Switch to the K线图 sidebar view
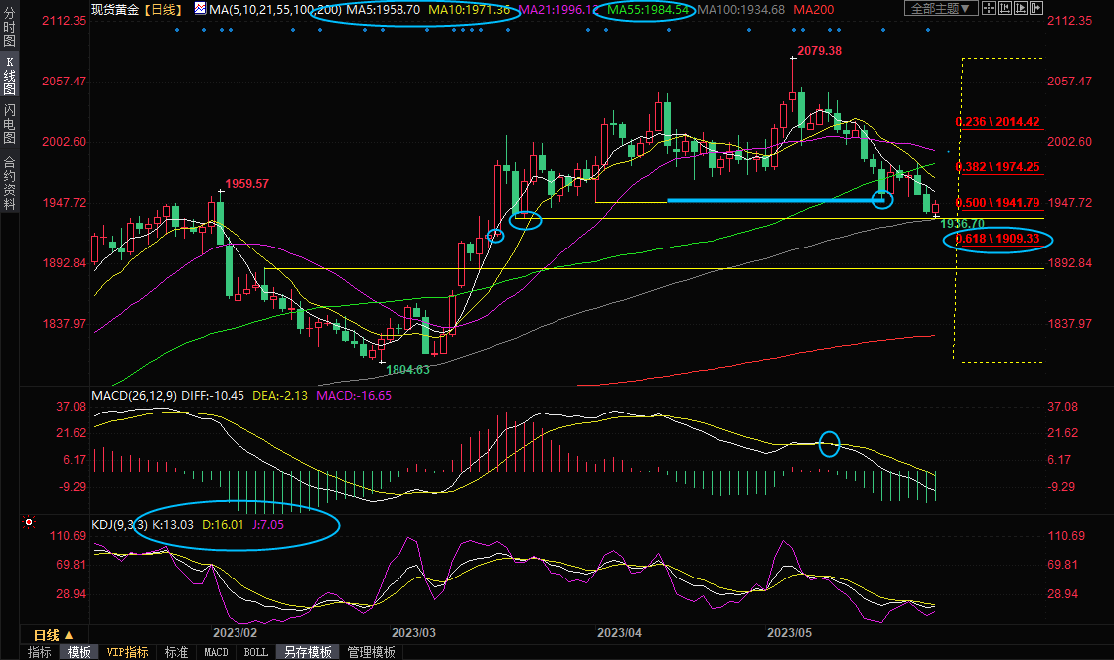The height and width of the screenshot is (660, 1114). click(9, 77)
